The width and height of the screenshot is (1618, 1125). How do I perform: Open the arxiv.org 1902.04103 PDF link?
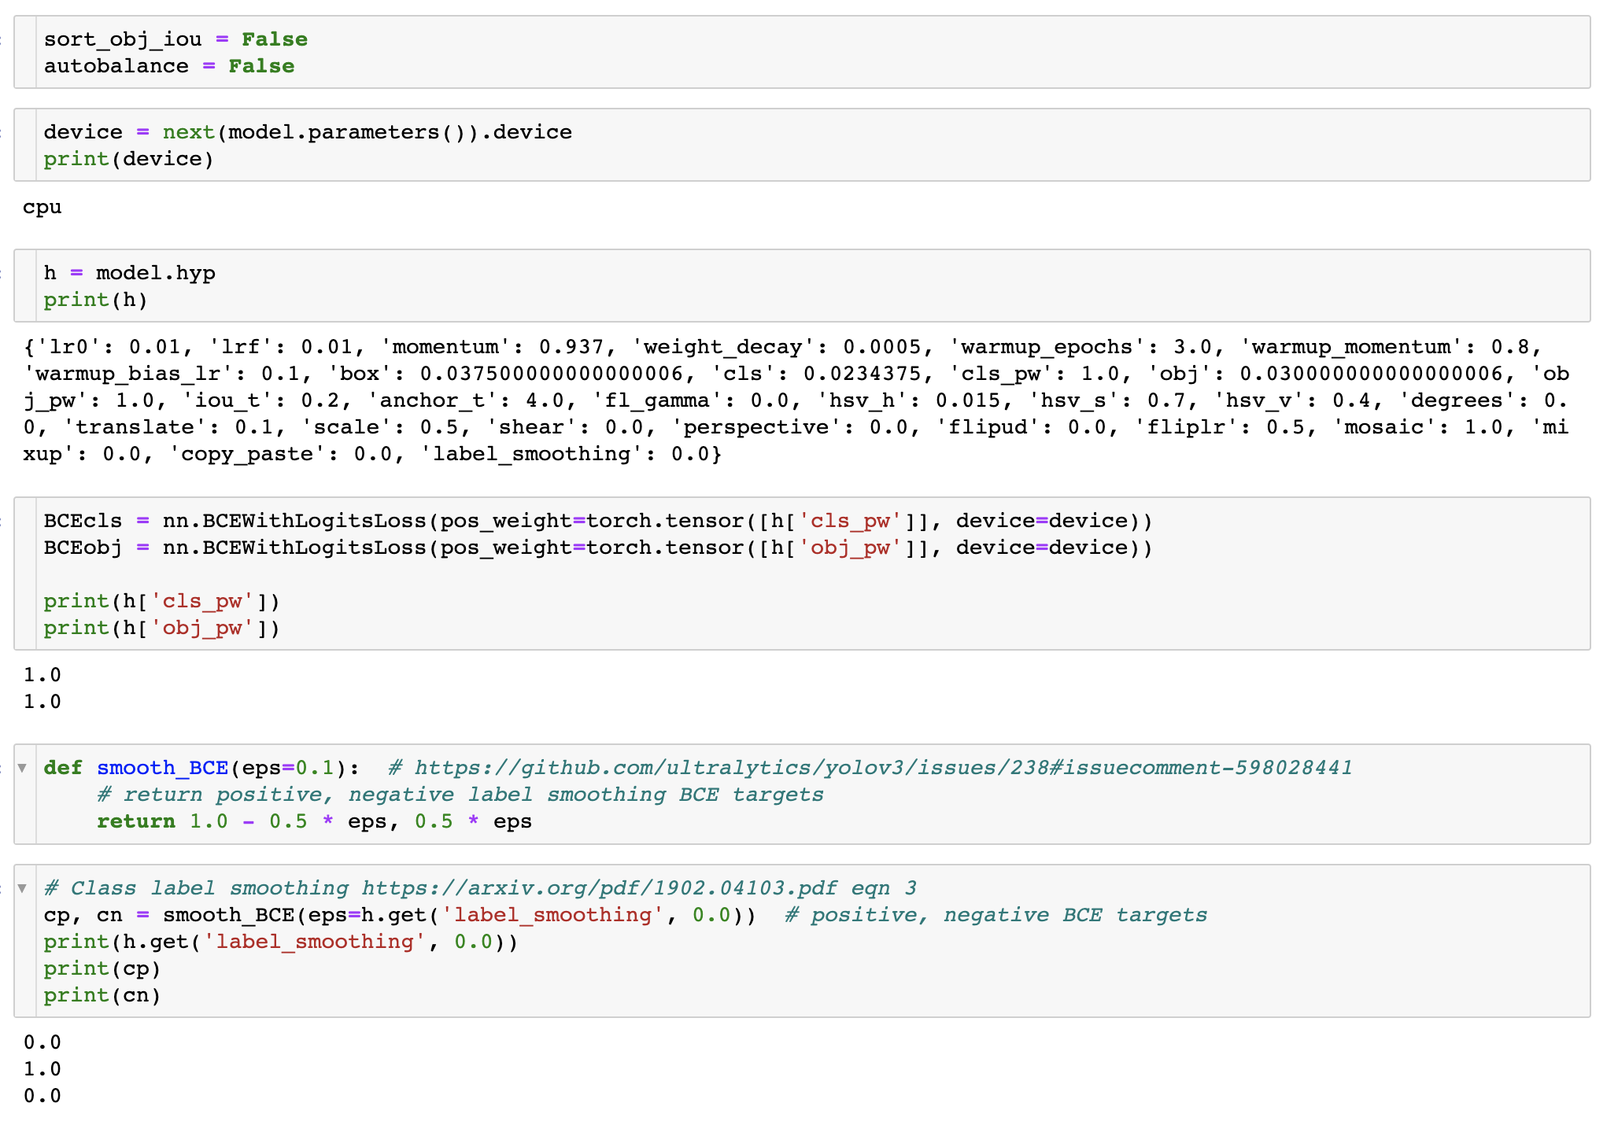(598, 888)
